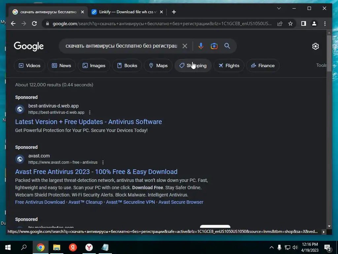Open Latest Version Antivirus Software ad link

[88, 122]
